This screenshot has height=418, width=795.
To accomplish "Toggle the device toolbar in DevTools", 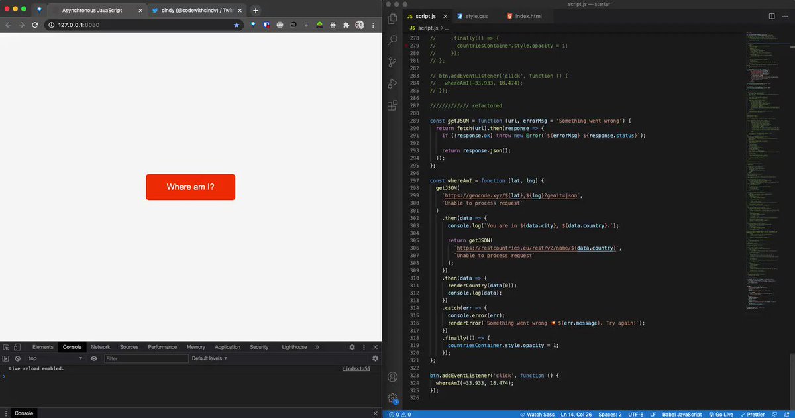I will 17,347.
